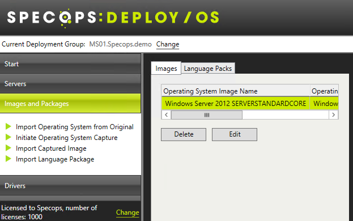Click the green arrow beside Import Captured Image

[x=8, y=148]
